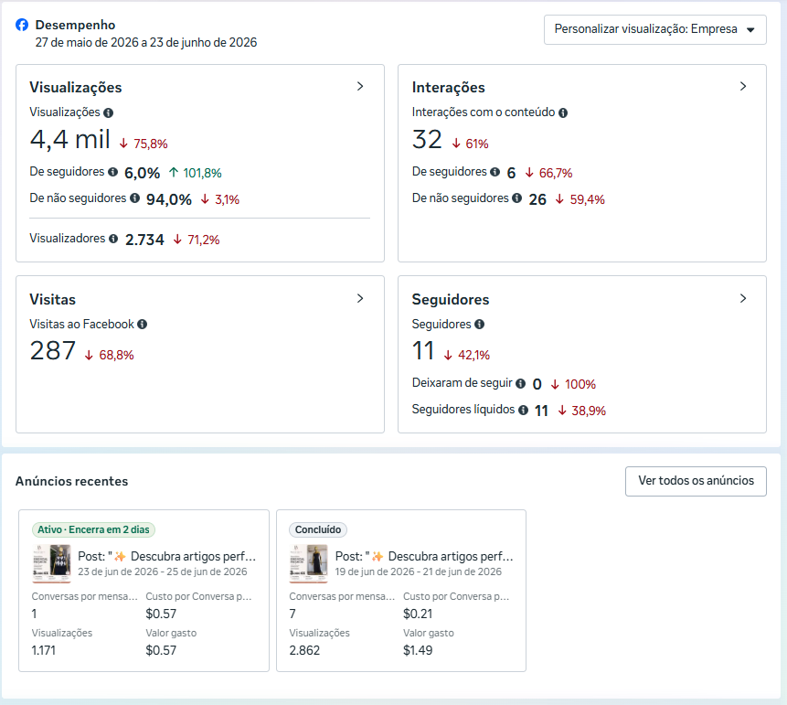Expand the Interações card chevron
787x705 pixels.
[x=743, y=86]
